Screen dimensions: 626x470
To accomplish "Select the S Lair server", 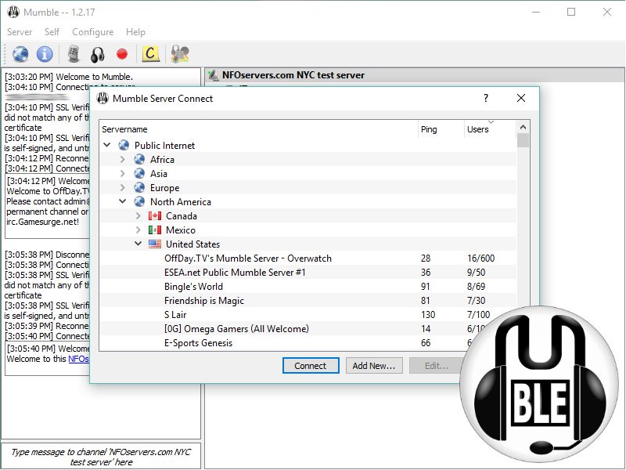I will (x=175, y=315).
